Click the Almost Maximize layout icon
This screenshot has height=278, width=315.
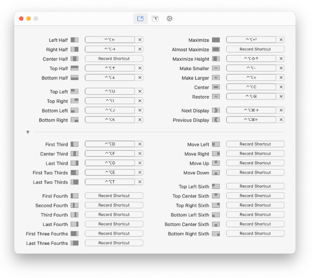click(216, 49)
